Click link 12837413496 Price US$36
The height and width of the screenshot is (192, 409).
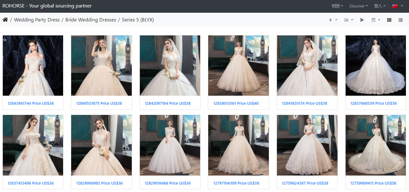point(30,183)
